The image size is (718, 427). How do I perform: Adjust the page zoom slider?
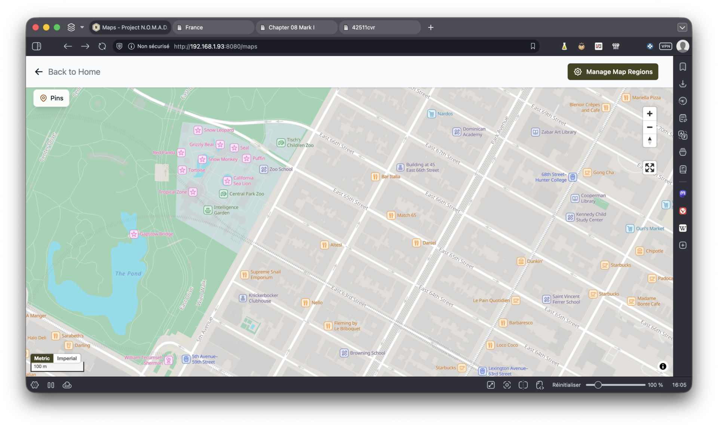(x=598, y=385)
